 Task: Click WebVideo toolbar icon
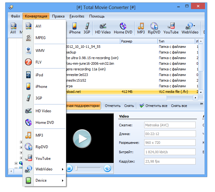tap(189, 28)
